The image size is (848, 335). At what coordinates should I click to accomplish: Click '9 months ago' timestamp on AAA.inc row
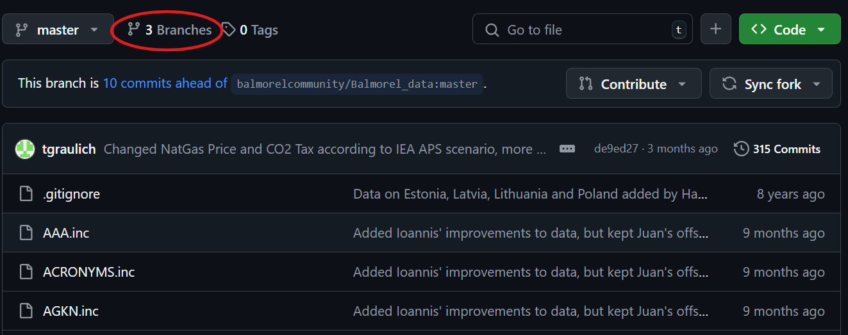click(x=783, y=233)
